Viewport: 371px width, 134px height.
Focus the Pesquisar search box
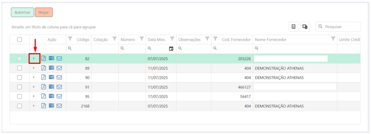(x=338, y=27)
